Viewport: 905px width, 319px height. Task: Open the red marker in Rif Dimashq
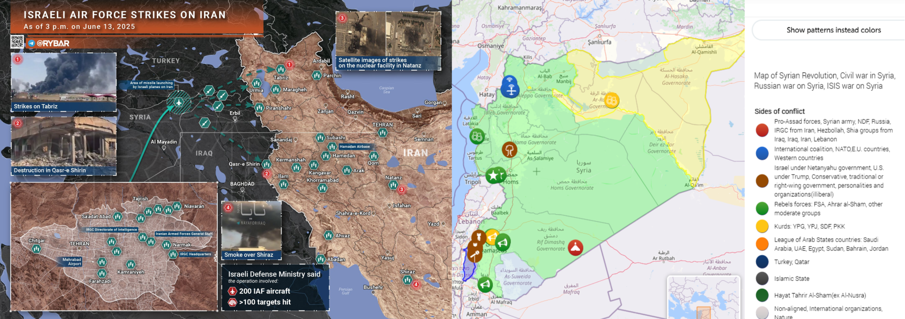point(575,247)
